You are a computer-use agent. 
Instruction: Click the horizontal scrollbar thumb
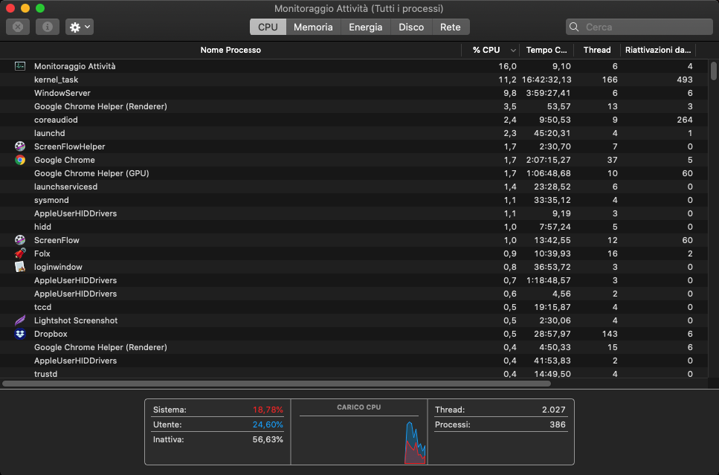277,384
